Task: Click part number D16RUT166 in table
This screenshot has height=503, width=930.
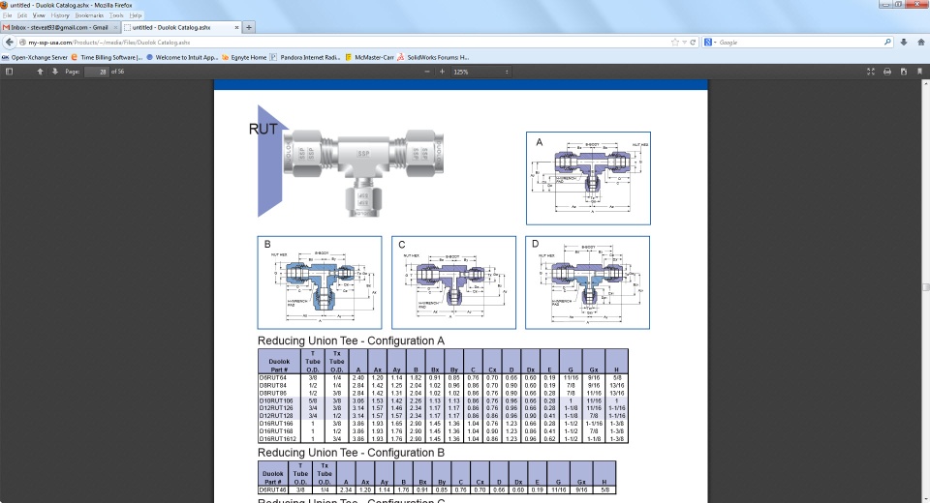Action: pos(276,424)
